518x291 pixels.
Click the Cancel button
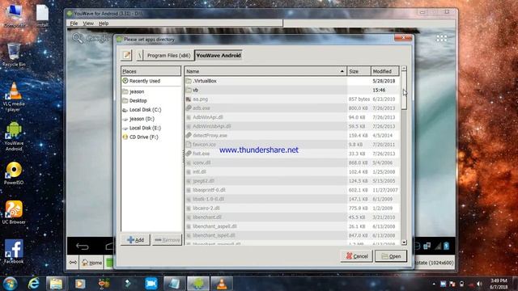[356, 256]
